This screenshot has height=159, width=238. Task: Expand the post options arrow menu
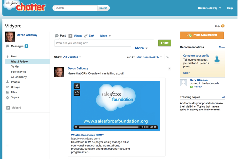169,69
